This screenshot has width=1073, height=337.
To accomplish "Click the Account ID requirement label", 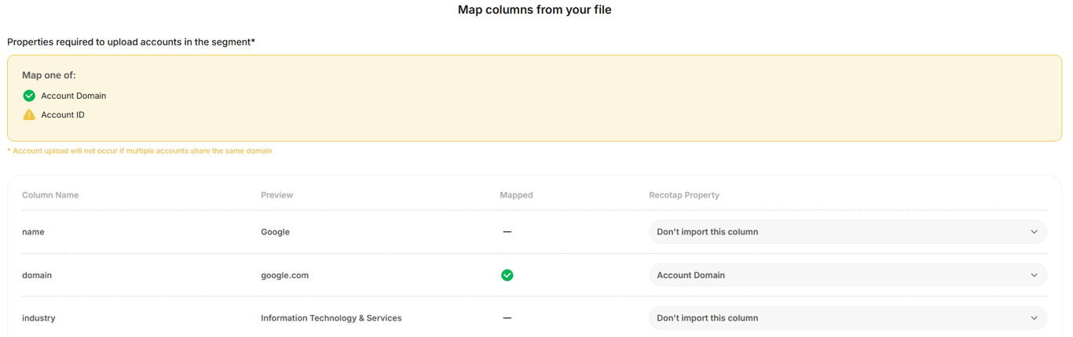I will tap(63, 114).
